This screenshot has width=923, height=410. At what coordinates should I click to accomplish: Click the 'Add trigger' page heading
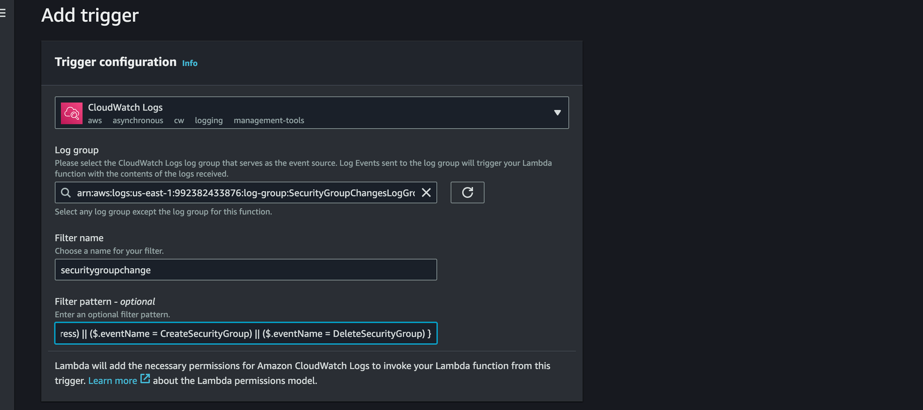pos(90,16)
